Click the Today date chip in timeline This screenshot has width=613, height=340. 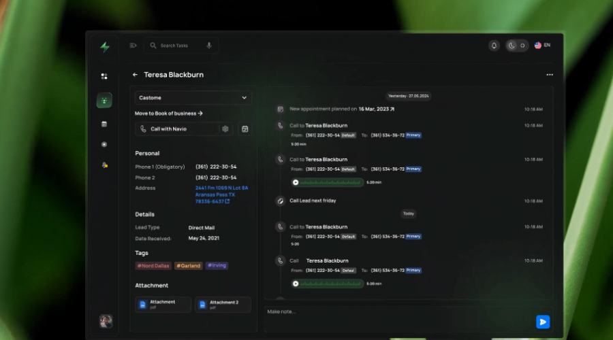tap(408, 214)
